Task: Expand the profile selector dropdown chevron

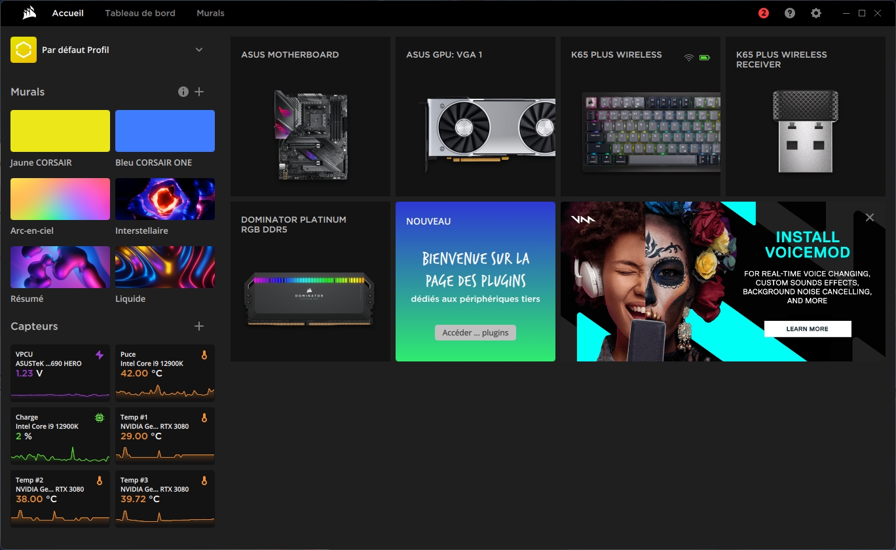Action: click(x=199, y=50)
